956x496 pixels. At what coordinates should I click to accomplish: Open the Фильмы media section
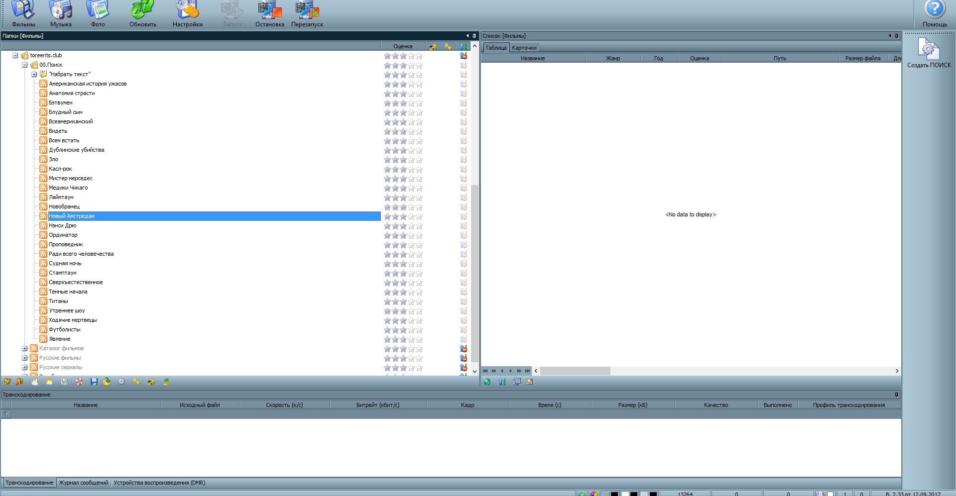(x=23, y=13)
